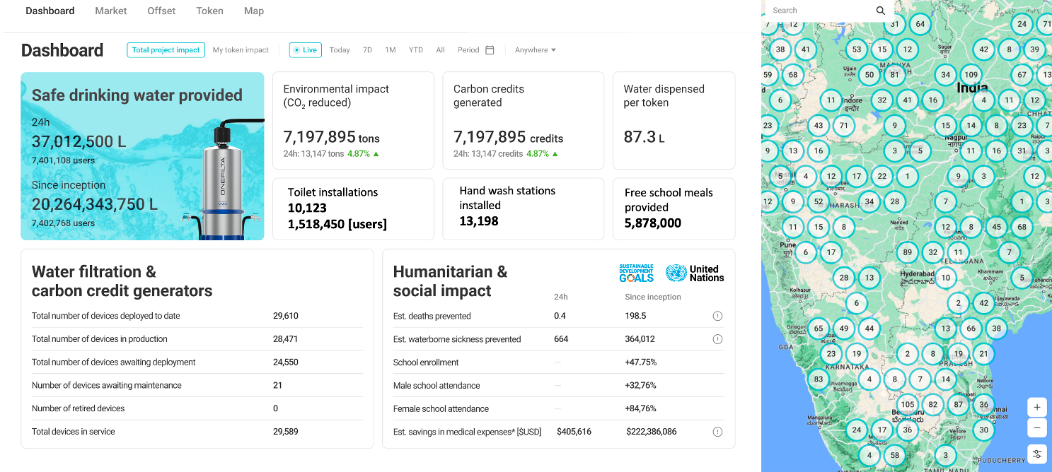
Task: Expand the Anywhere location dropdown
Action: [x=535, y=50]
